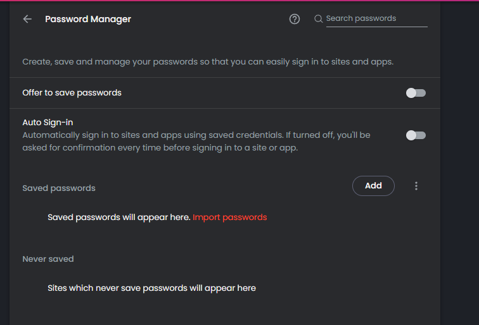Click 'Saved passwords will appear here' text
The image size is (479, 325).
click(x=118, y=217)
